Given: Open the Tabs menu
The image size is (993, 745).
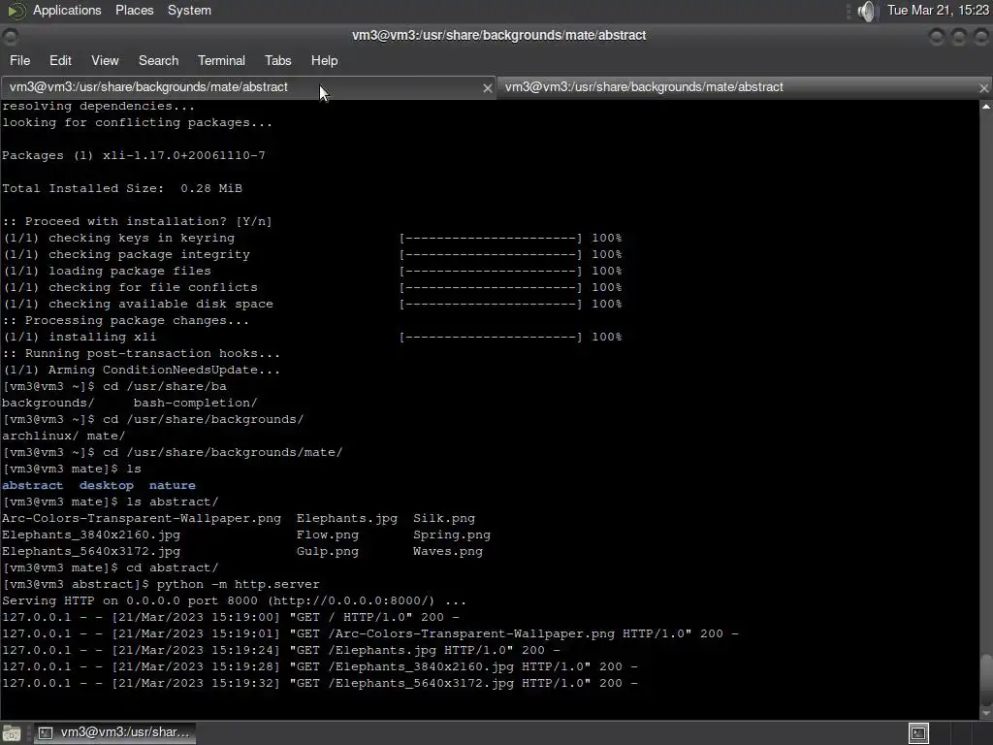Looking at the screenshot, I should coord(277,60).
